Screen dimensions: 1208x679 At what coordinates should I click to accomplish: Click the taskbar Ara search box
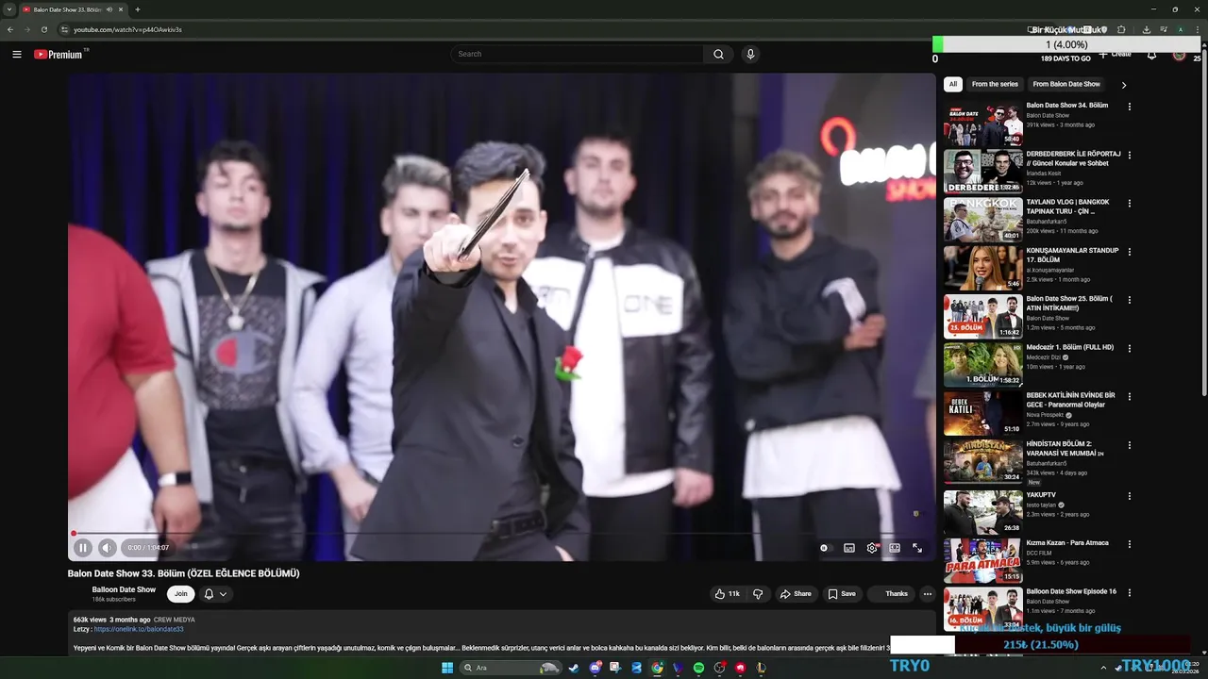tap(510, 668)
